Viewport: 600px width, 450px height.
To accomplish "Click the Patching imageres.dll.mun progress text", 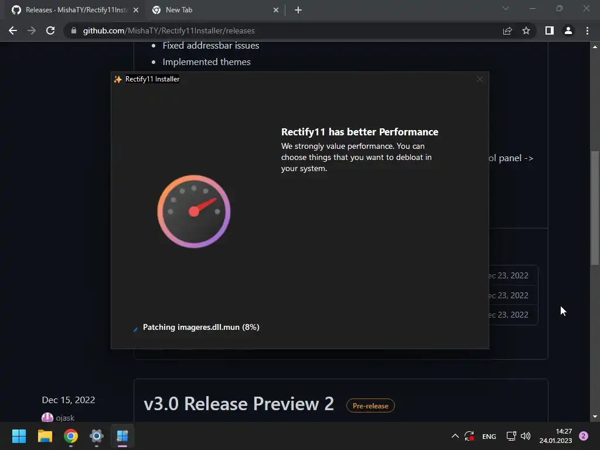I will (201, 327).
